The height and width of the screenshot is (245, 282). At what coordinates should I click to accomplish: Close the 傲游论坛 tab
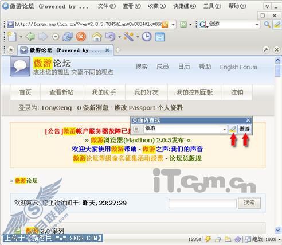click(107, 50)
